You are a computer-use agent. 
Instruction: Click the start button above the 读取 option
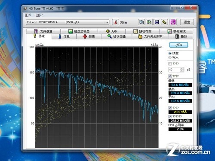point(178,45)
